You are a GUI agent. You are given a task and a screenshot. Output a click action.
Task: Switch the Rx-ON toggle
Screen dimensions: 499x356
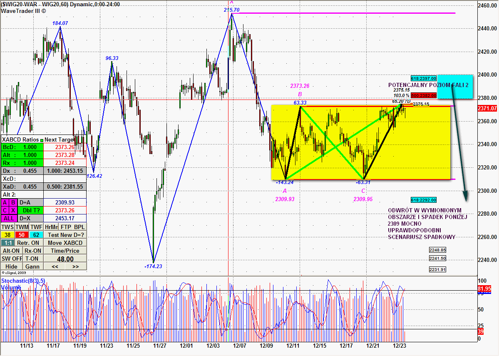pyautogui.click(x=32, y=251)
